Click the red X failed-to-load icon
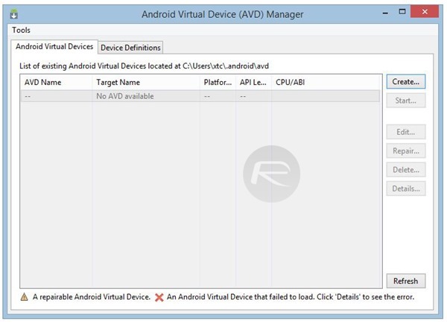The image size is (447, 324). click(159, 297)
